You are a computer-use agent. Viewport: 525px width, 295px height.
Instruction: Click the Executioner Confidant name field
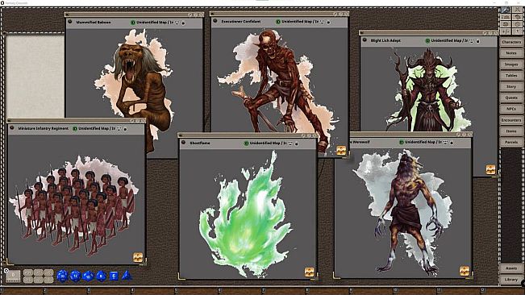point(241,21)
